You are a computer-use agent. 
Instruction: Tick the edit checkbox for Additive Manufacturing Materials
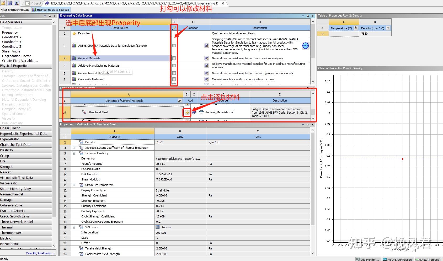[174, 66]
